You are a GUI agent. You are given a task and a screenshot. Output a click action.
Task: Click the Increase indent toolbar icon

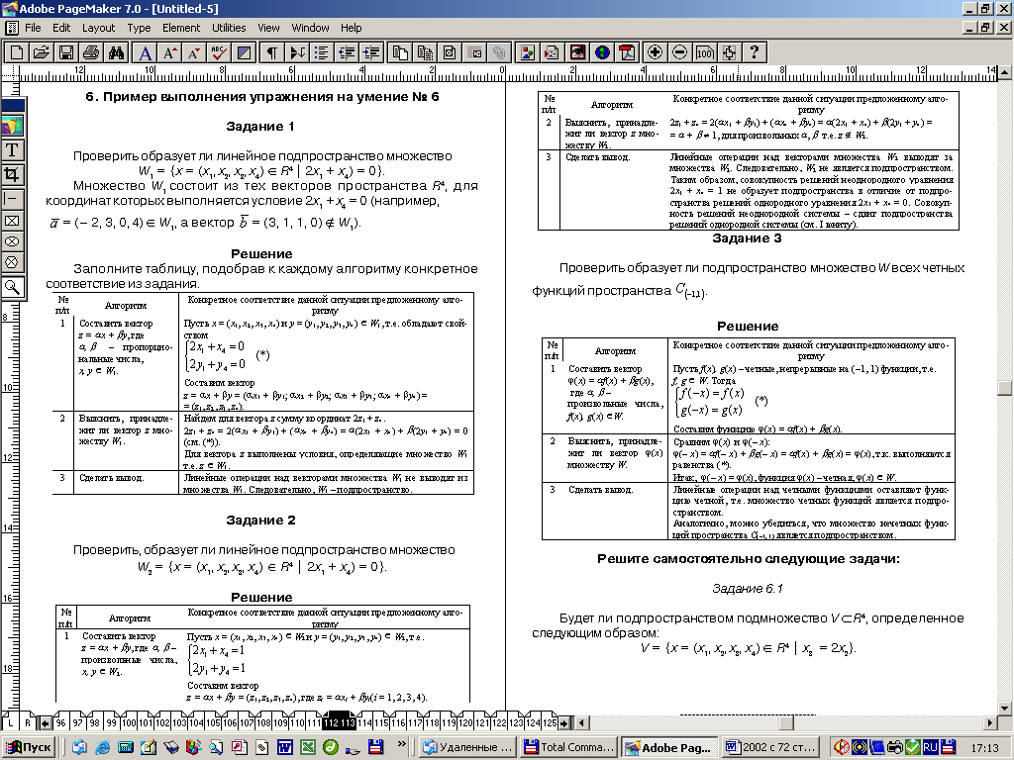(x=371, y=52)
